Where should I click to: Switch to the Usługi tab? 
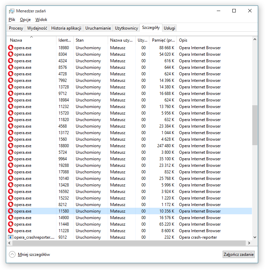[169, 28]
